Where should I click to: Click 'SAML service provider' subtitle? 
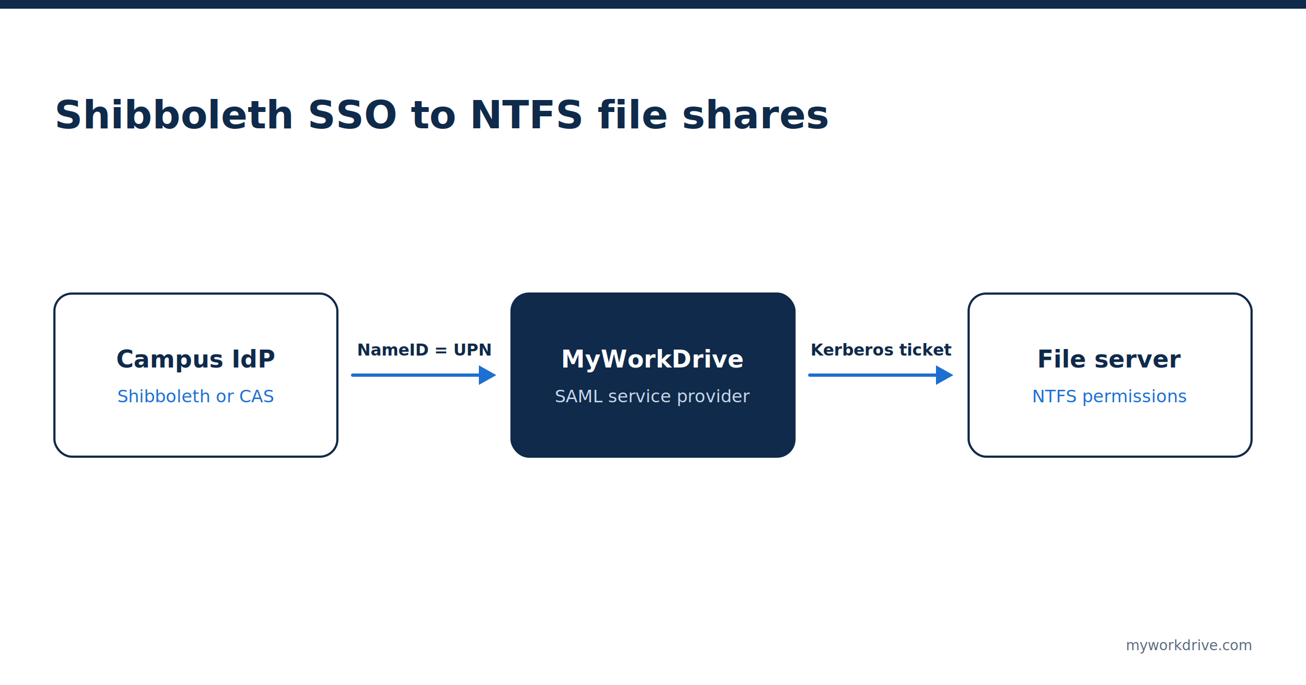652,396
